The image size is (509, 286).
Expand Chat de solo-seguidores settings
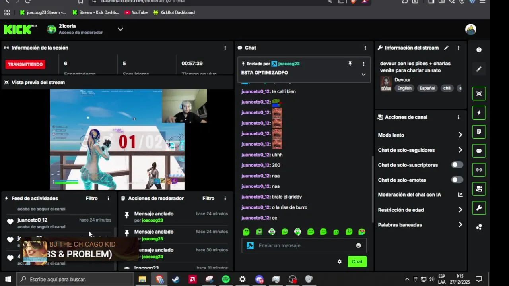[x=460, y=150]
